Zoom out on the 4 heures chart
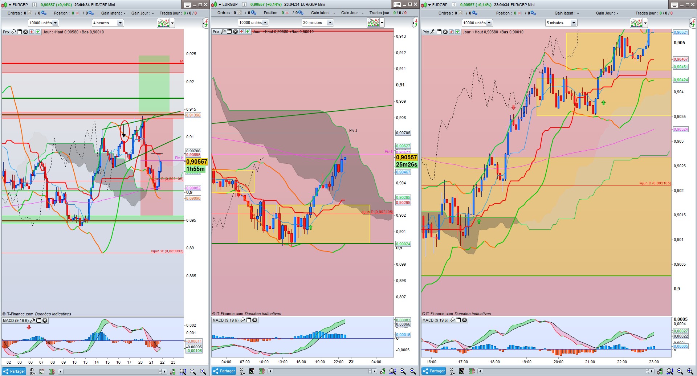The image size is (697, 376). [193, 371]
